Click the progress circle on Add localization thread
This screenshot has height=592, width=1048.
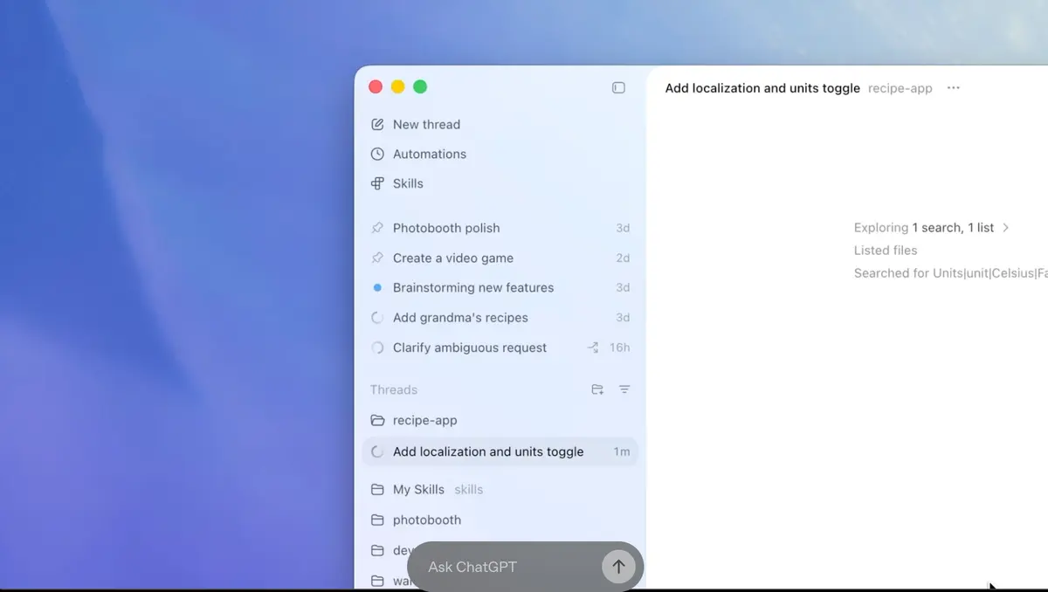click(x=376, y=451)
